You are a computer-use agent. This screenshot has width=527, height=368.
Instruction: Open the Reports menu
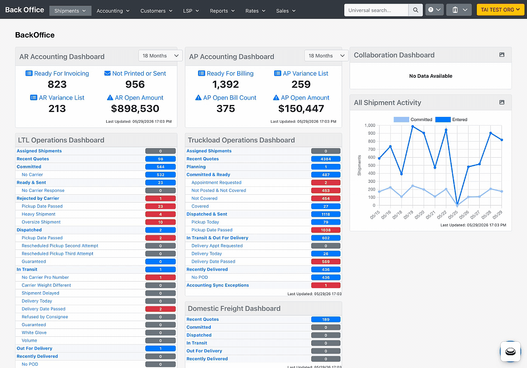coord(222,11)
